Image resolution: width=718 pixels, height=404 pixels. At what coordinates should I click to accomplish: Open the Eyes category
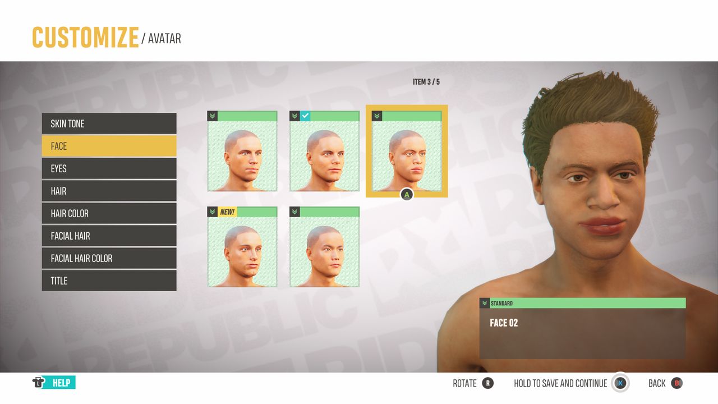click(x=109, y=168)
